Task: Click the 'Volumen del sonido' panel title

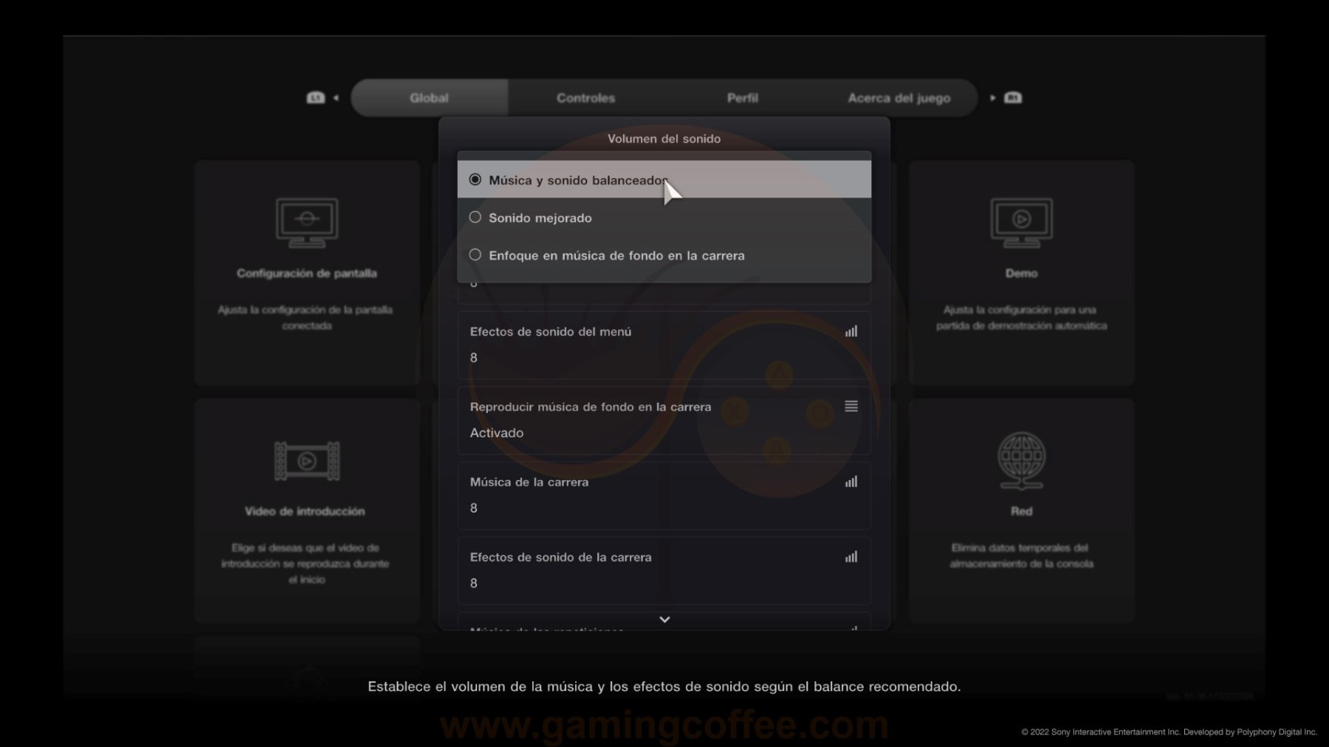Action: tap(664, 139)
